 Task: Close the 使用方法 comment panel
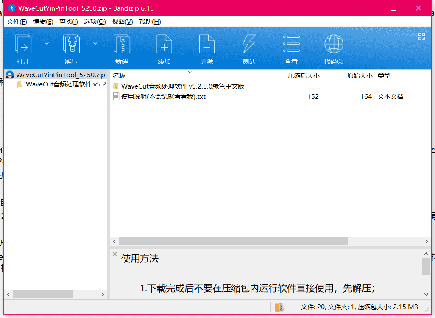(114, 254)
